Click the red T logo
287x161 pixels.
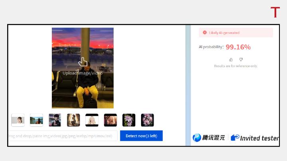tap(275, 13)
